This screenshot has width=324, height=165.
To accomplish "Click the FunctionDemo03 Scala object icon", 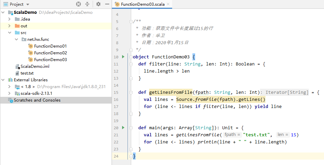I will click(30, 60).
